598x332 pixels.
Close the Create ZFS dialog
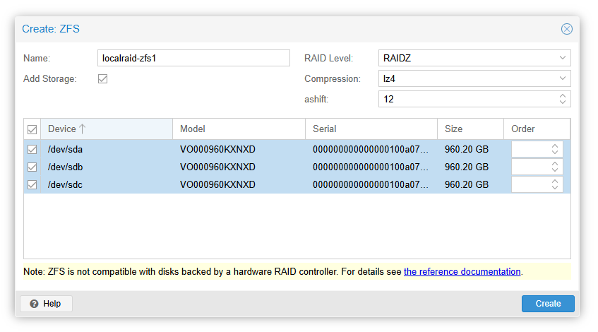566,29
